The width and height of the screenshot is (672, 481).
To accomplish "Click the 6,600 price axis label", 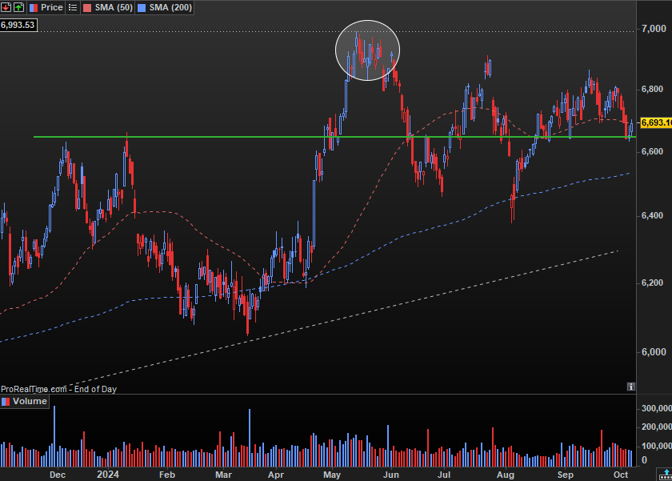I will point(652,152).
